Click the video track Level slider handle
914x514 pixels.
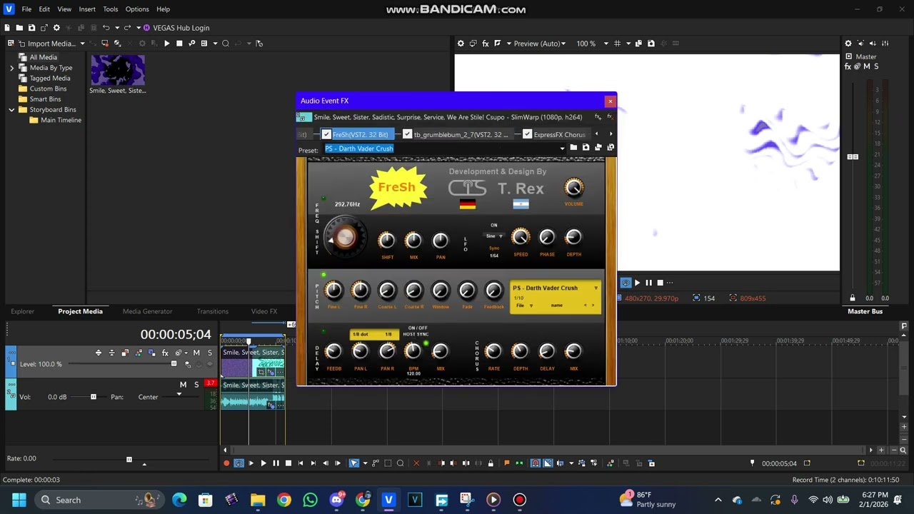174,364
